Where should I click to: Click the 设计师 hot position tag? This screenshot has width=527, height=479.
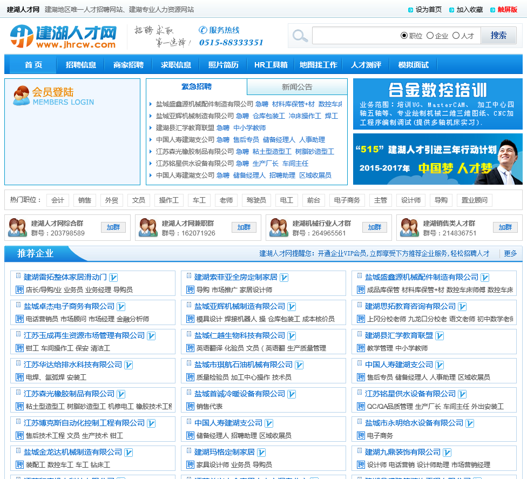411,200
